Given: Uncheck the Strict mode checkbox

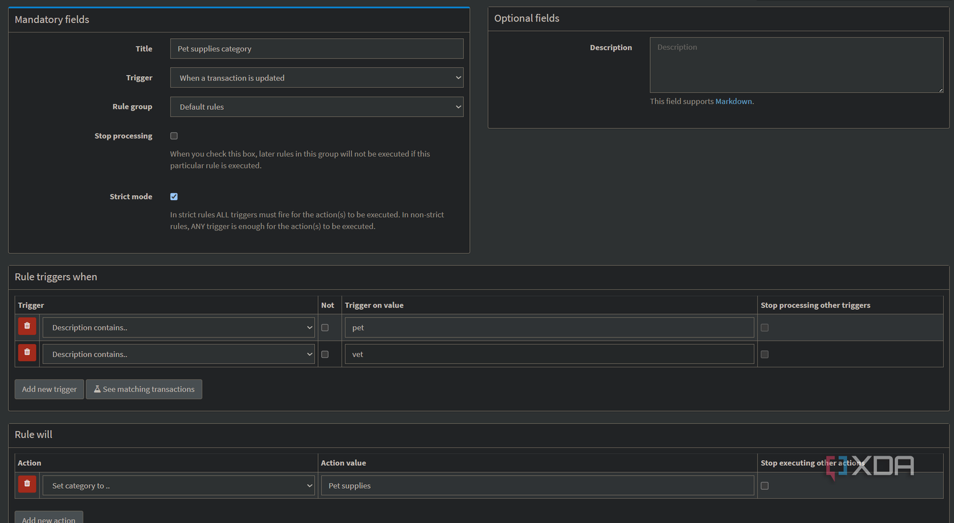Looking at the screenshot, I should 174,196.
